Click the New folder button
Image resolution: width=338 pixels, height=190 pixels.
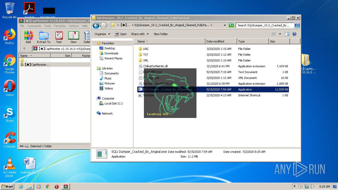click(x=161, y=34)
